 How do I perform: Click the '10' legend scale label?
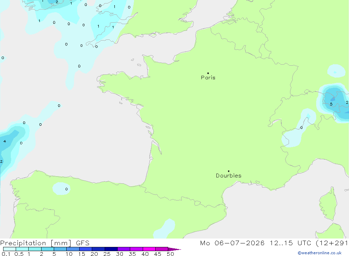[x=69, y=254]
